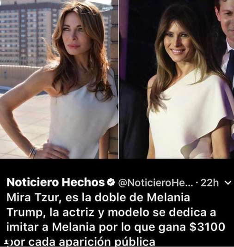This screenshot has width=234, height=247.
Task: Open the Noticiero Hechos profile name
Action: (x=55, y=182)
